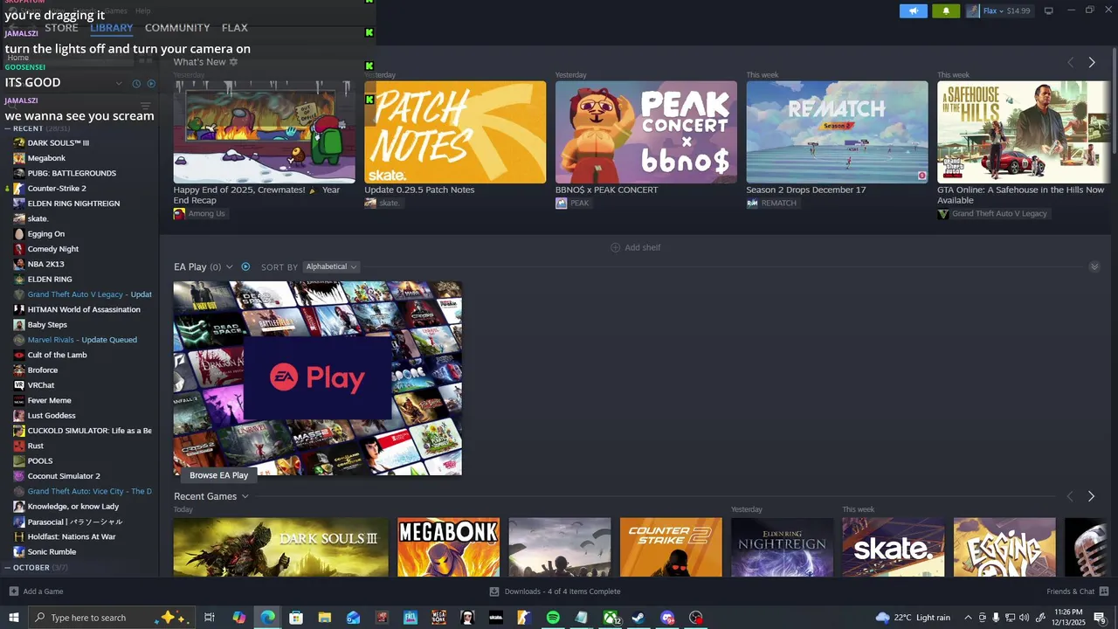Click Grand Theft Auto V Legacy news source icon
The width and height of the screenshot is (1118, 629).
[943, 213]
